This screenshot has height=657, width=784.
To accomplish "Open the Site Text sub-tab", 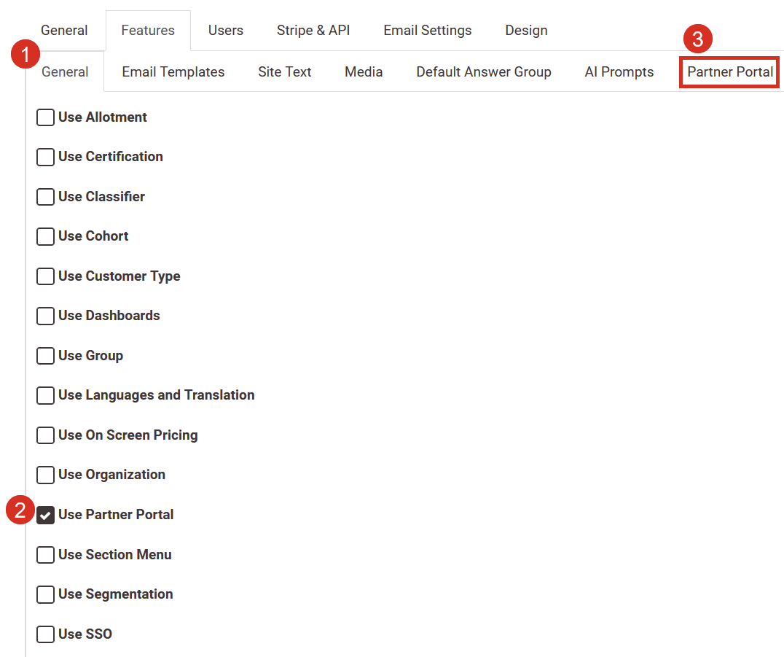I will click(284, 72).
